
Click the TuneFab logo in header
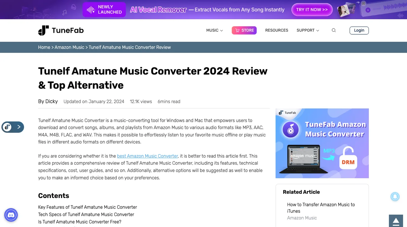click(x=61, y=30)
